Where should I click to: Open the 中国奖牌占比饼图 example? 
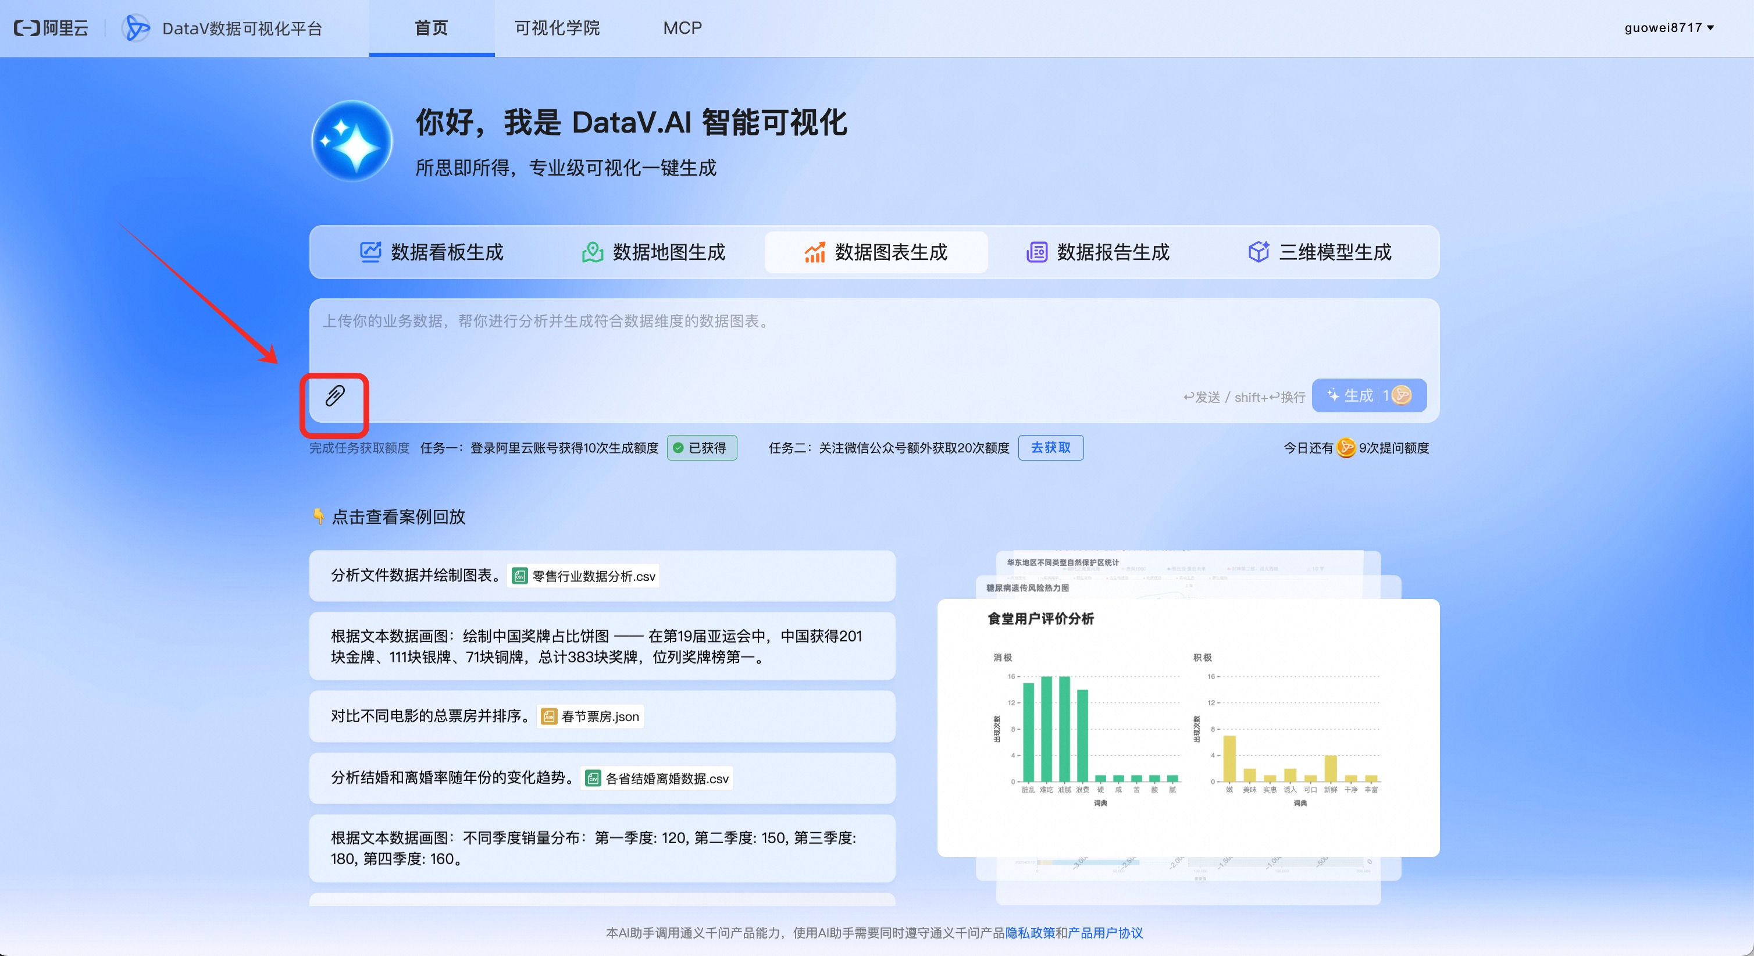pos(602,646)
